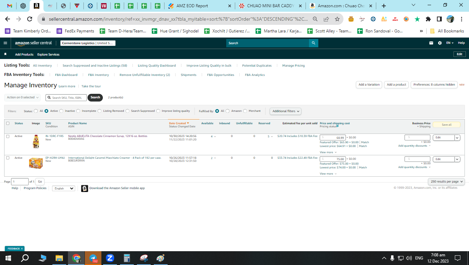Open the Chrome three-dot menu
Viewport: 469px width, 265px height.
pyautogui.click(x=461, y=19)
